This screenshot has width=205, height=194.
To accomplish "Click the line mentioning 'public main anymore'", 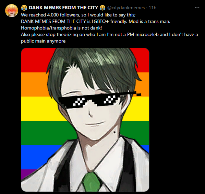I will click(x=43, y=41).
